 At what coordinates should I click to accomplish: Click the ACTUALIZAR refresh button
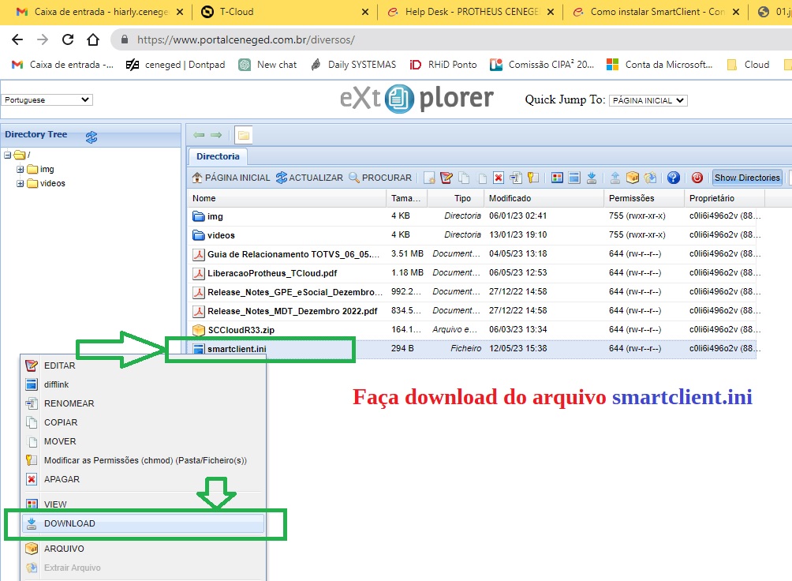pos(309,178)
